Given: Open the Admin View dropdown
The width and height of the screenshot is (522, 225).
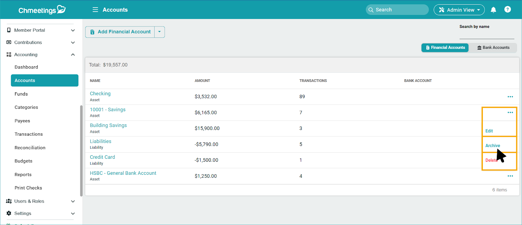Looking at the screenshot, I should click(x=459, y=10).
